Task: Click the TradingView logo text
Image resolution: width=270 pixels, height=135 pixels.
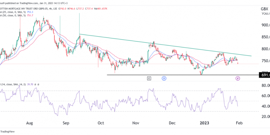Action: pos(7,132)
